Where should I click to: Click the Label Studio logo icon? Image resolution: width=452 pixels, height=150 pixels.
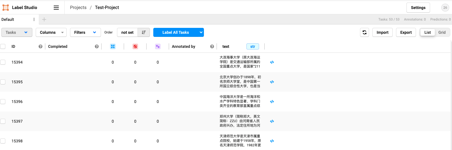point(6,8)
